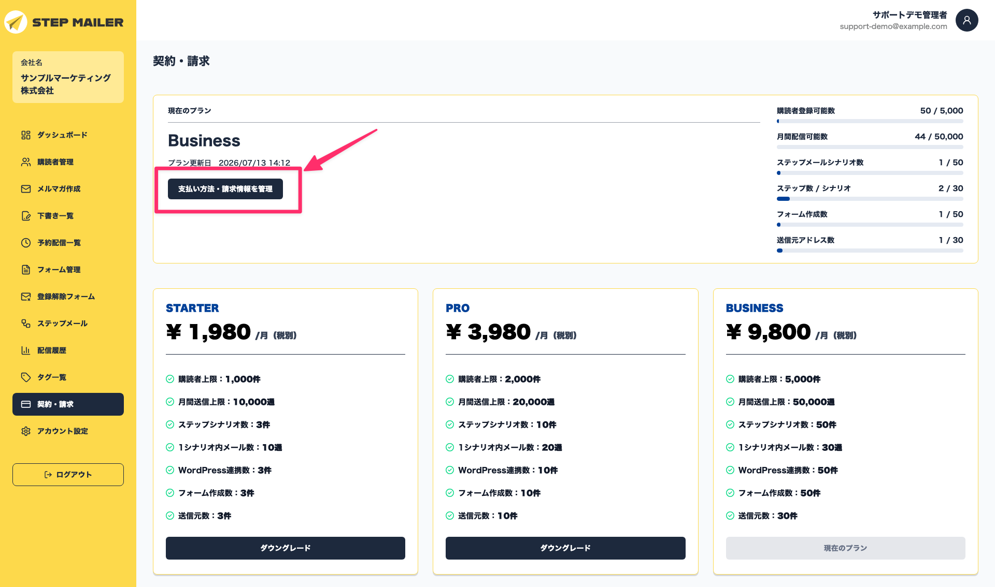Click the ステップメールシナリオ数 progress bar
Image resolution: width=995 pixels, height=587 pixels.
tap(870, 173)
